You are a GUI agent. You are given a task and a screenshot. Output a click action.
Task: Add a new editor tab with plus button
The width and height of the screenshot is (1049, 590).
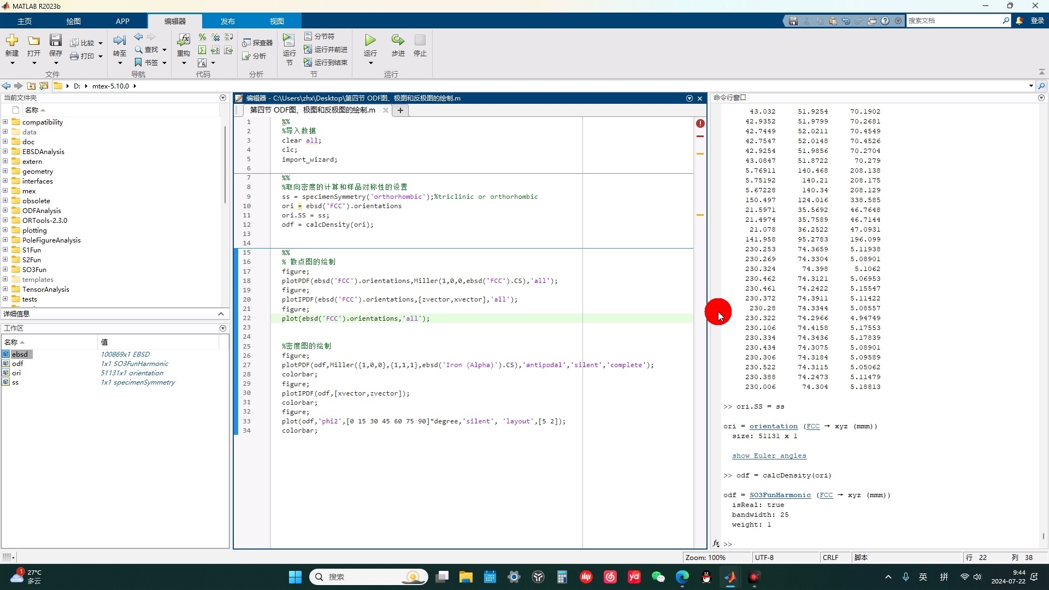pyautogui.click(x=400, y=110)
